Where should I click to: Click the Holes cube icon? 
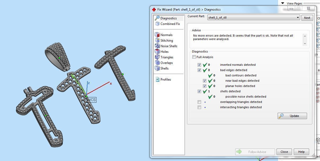(x=157, y=51)
